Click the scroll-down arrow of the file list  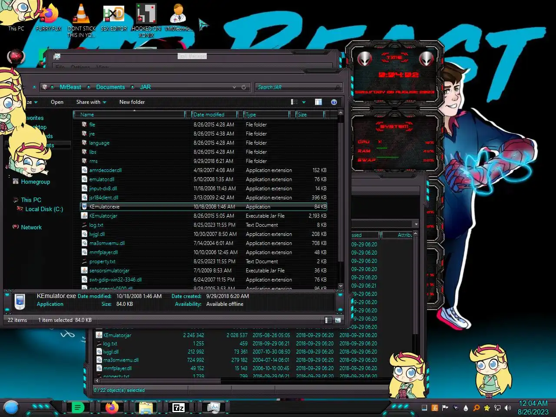click(341, 286)
